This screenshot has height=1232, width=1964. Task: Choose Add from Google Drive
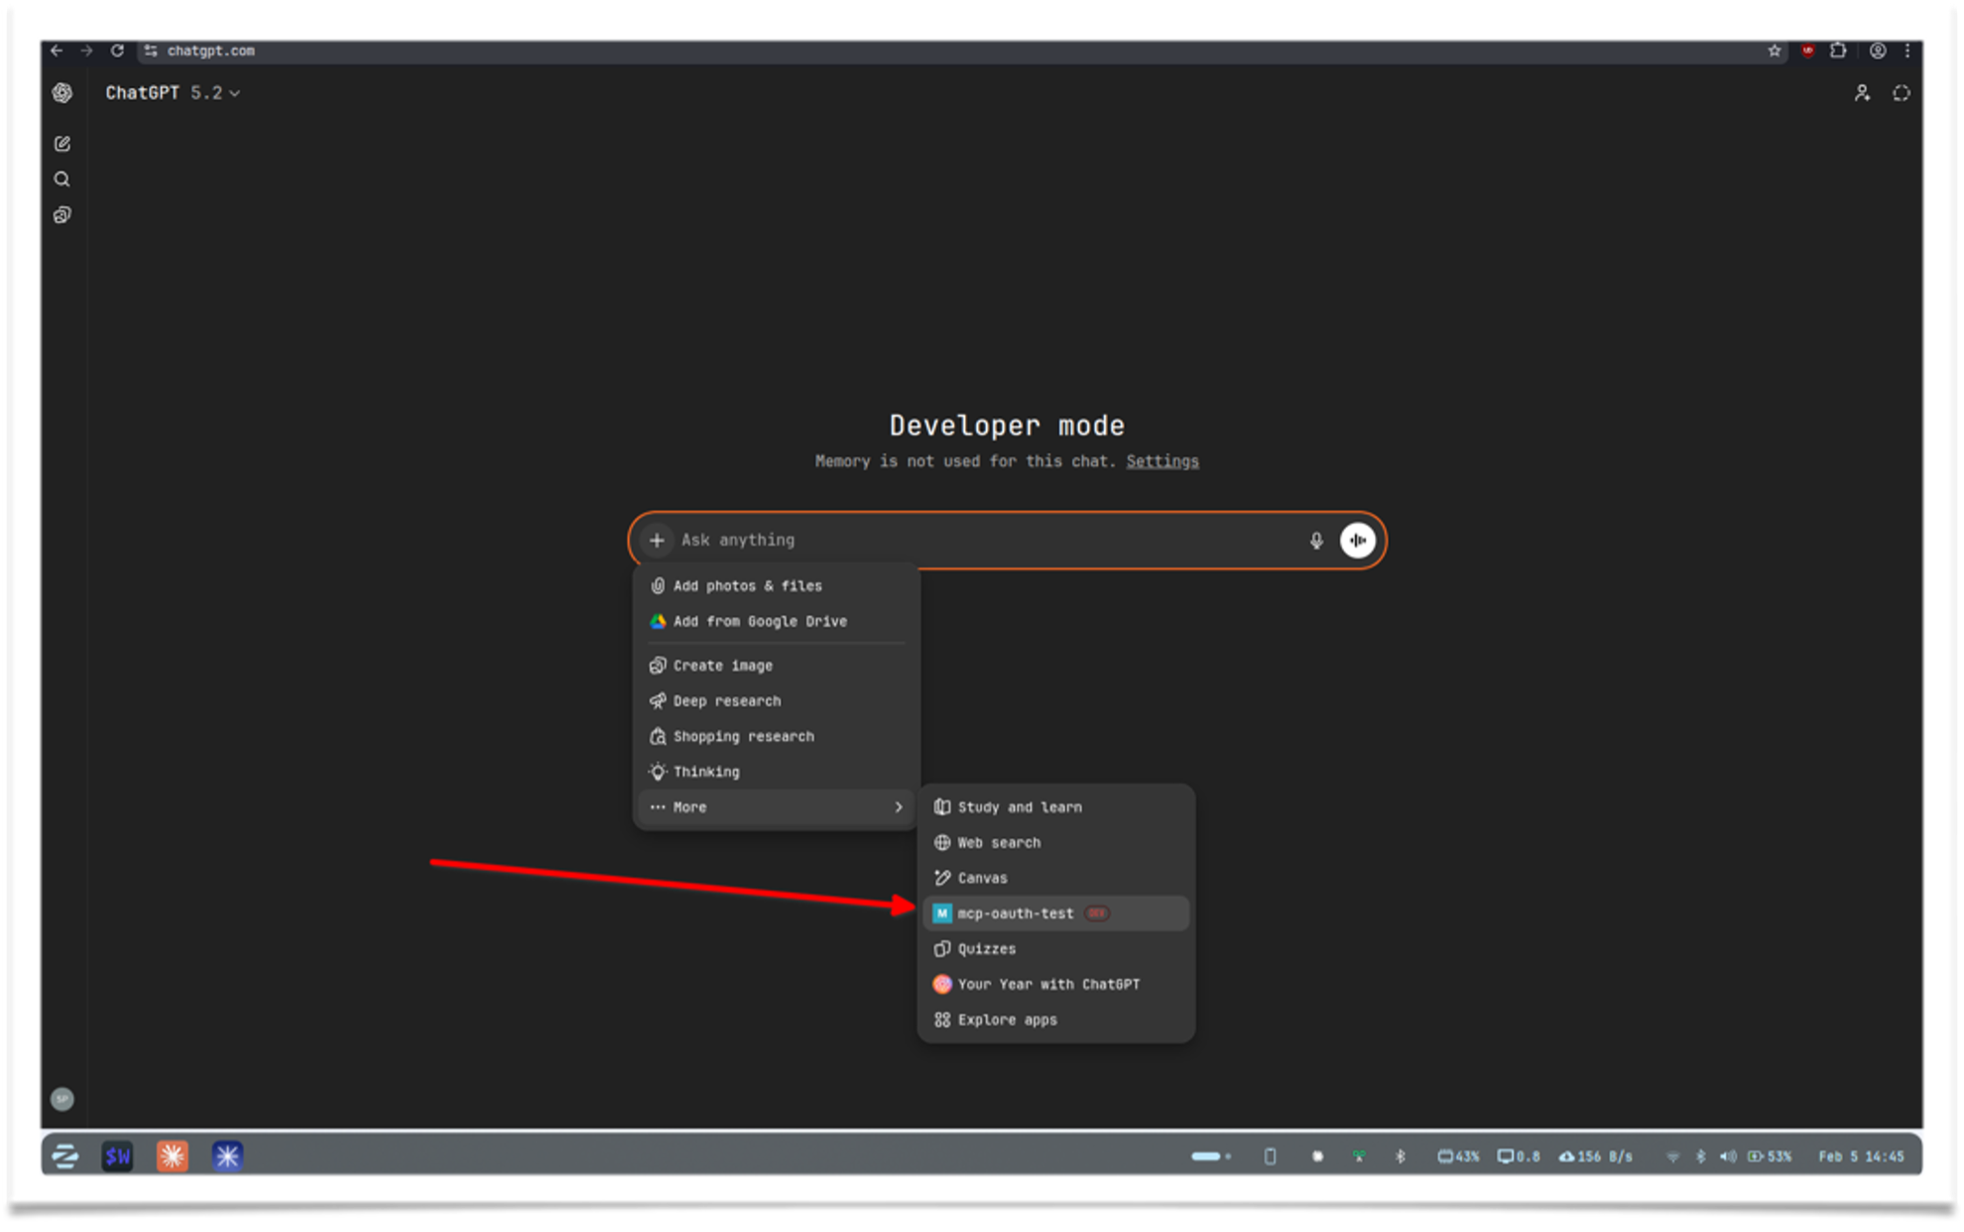pyautogui.click(x=759, y=621)
